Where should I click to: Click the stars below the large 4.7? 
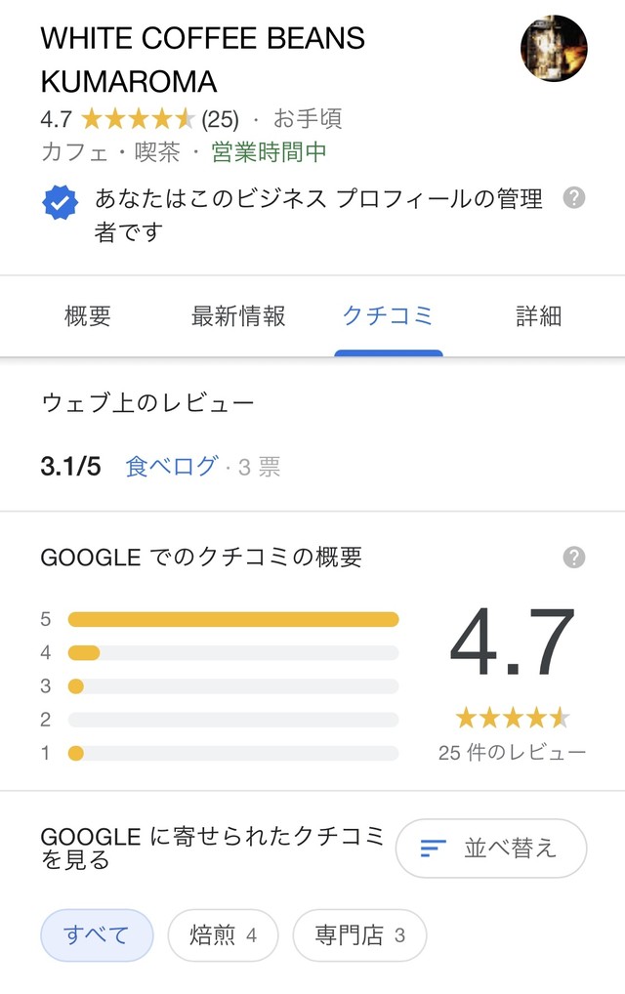click(512, 719)
